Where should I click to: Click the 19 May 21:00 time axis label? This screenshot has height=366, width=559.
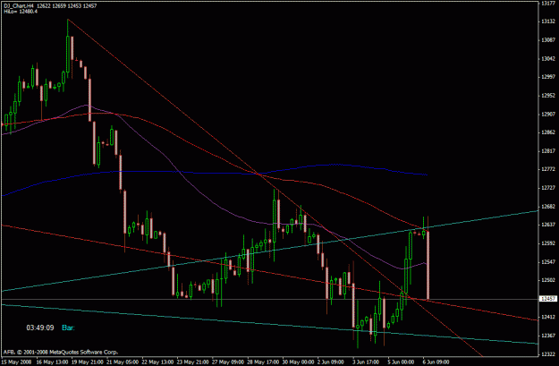click(87, 362)
